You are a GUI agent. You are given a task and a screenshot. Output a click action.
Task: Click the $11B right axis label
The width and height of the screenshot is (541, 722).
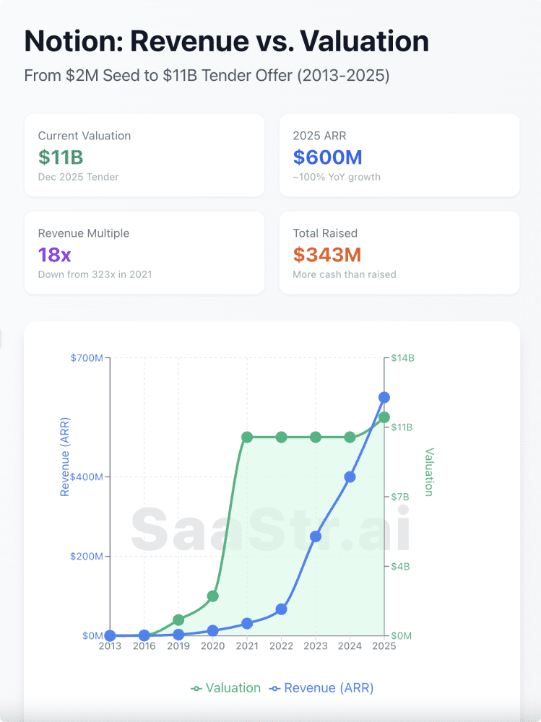click(x=402, y=427)
